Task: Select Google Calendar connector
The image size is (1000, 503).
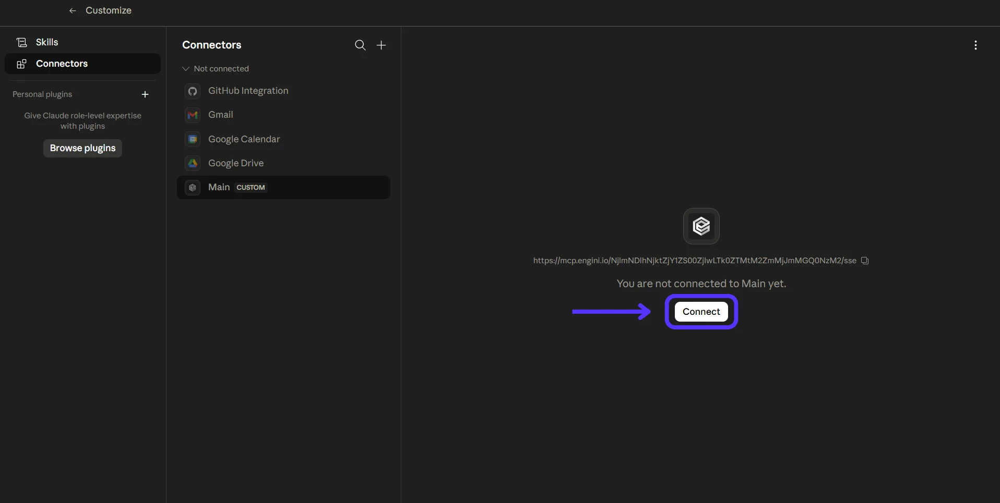Action: pos(283,139)
